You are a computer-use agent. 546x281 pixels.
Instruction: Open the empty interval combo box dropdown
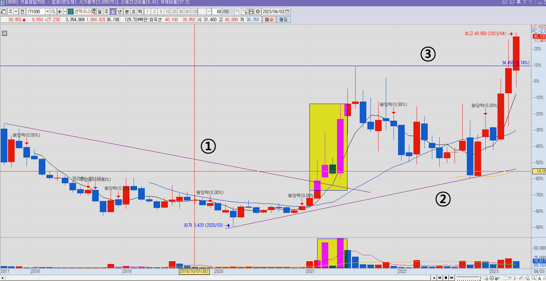point(209,11)
